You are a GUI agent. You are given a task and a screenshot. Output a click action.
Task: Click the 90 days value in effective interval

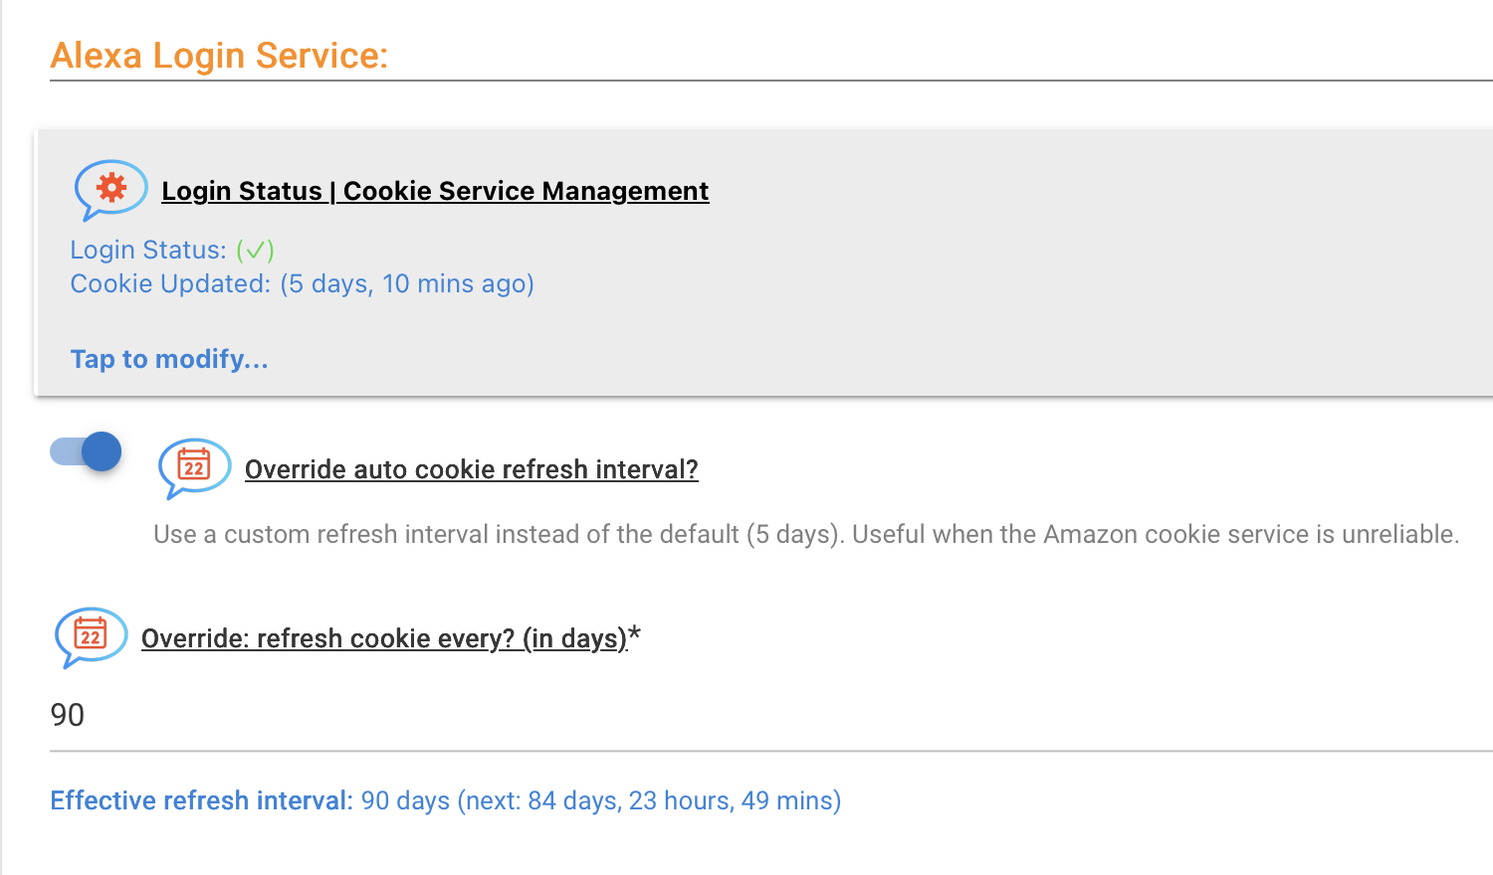(x=405, y=800)
